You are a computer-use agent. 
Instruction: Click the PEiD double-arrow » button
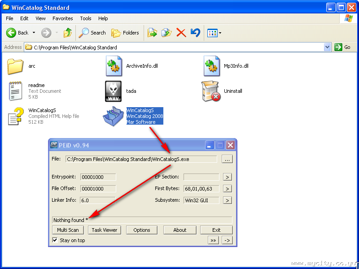point(214,240)
